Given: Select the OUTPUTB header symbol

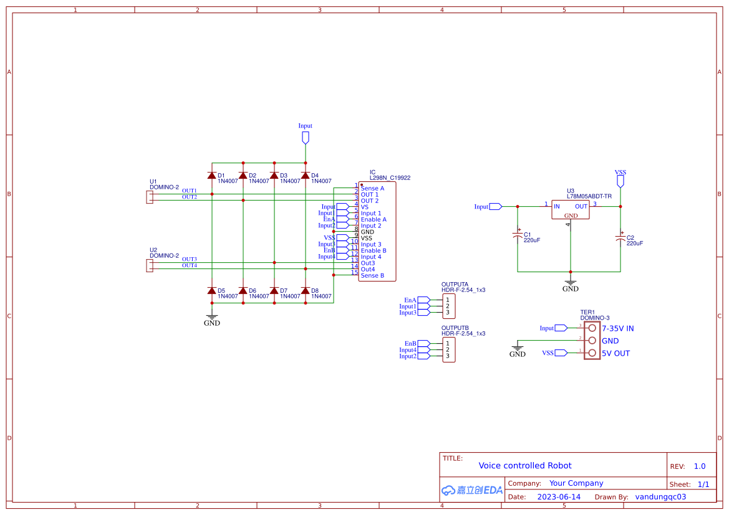Looking at the screenshot, I should (x=450, y=349).
